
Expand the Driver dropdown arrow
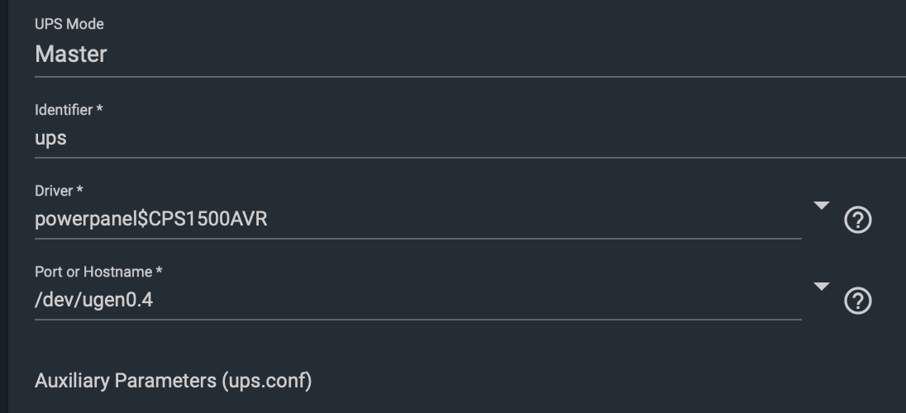pyautogui.click(x=821, y=206)
